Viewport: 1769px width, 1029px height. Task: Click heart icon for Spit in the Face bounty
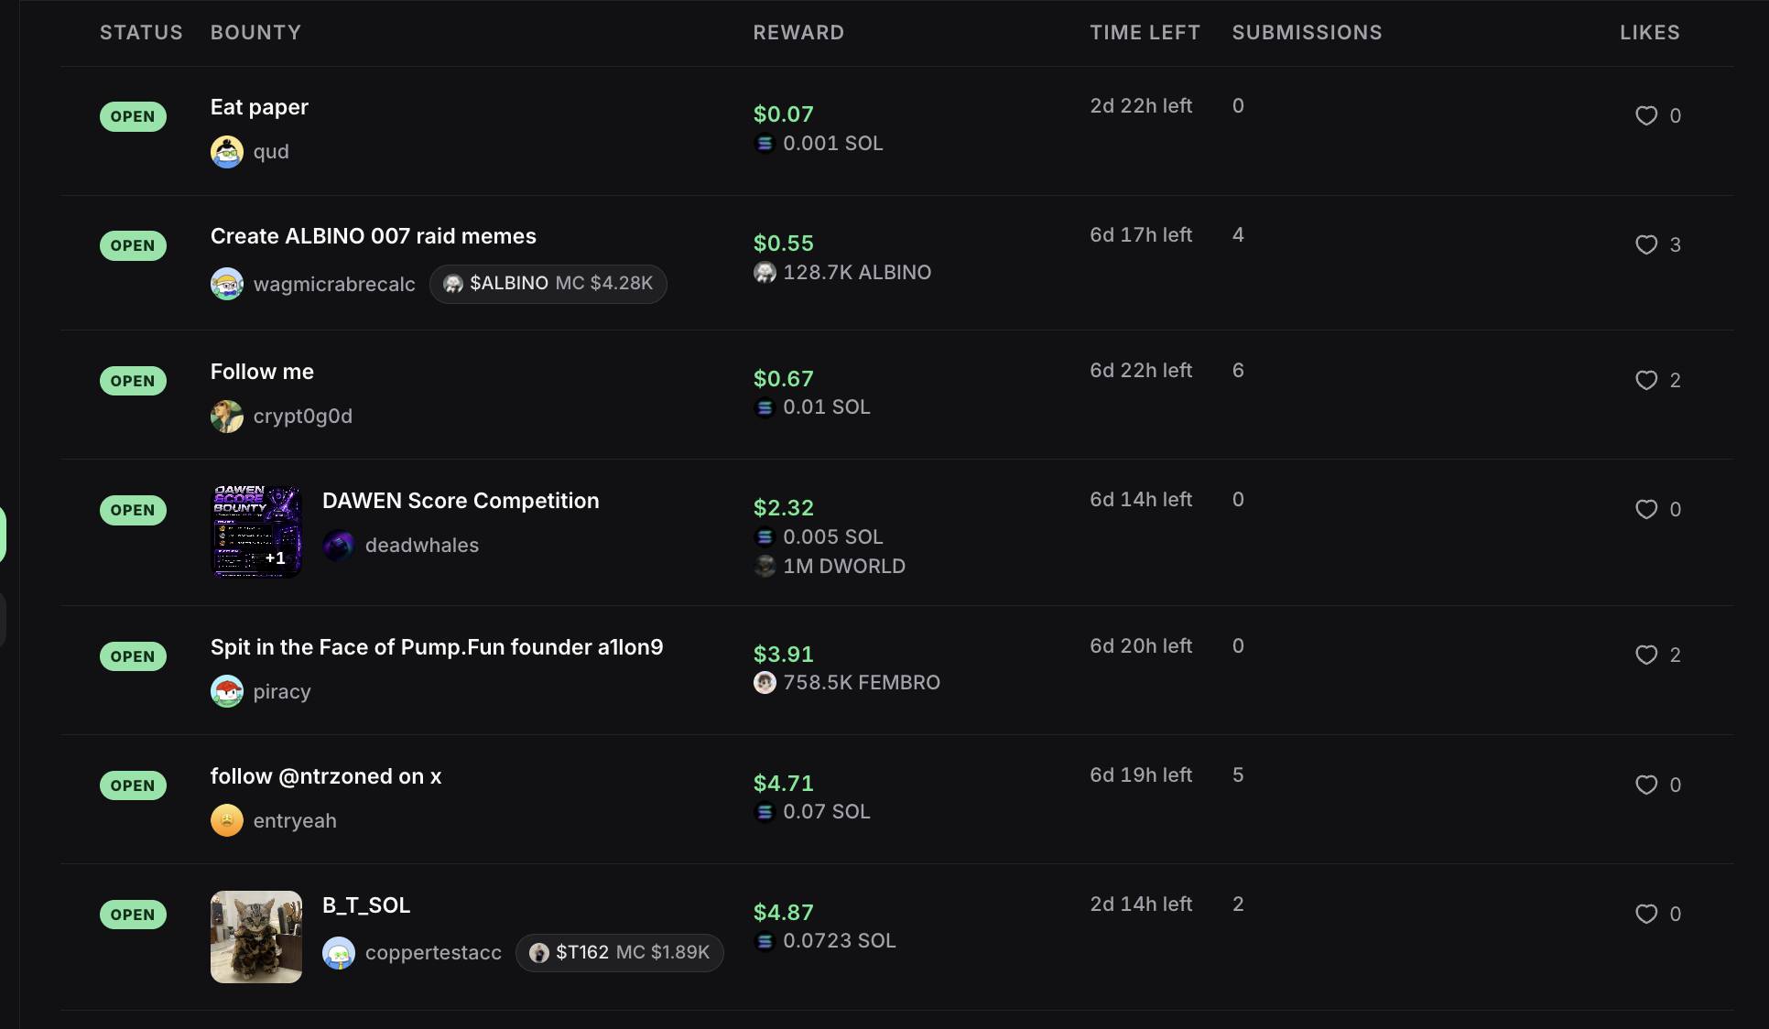click(1646, 655)
